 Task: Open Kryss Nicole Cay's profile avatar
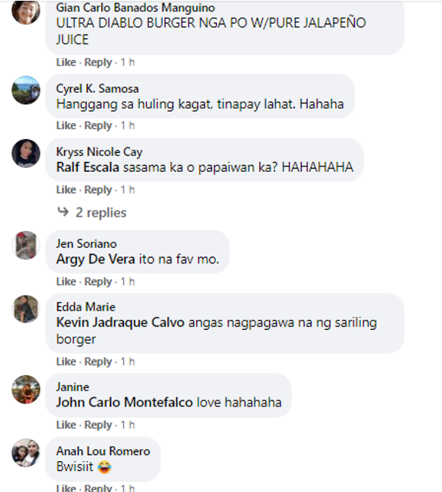point(26,153)
